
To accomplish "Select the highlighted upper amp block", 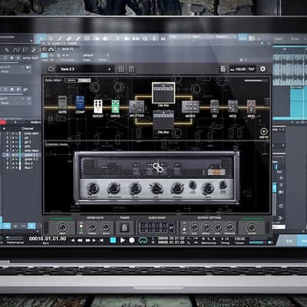I will pyautogui.click(x=163, y=93).
